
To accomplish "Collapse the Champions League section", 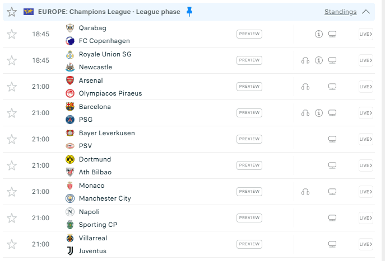I will point(367,12).
